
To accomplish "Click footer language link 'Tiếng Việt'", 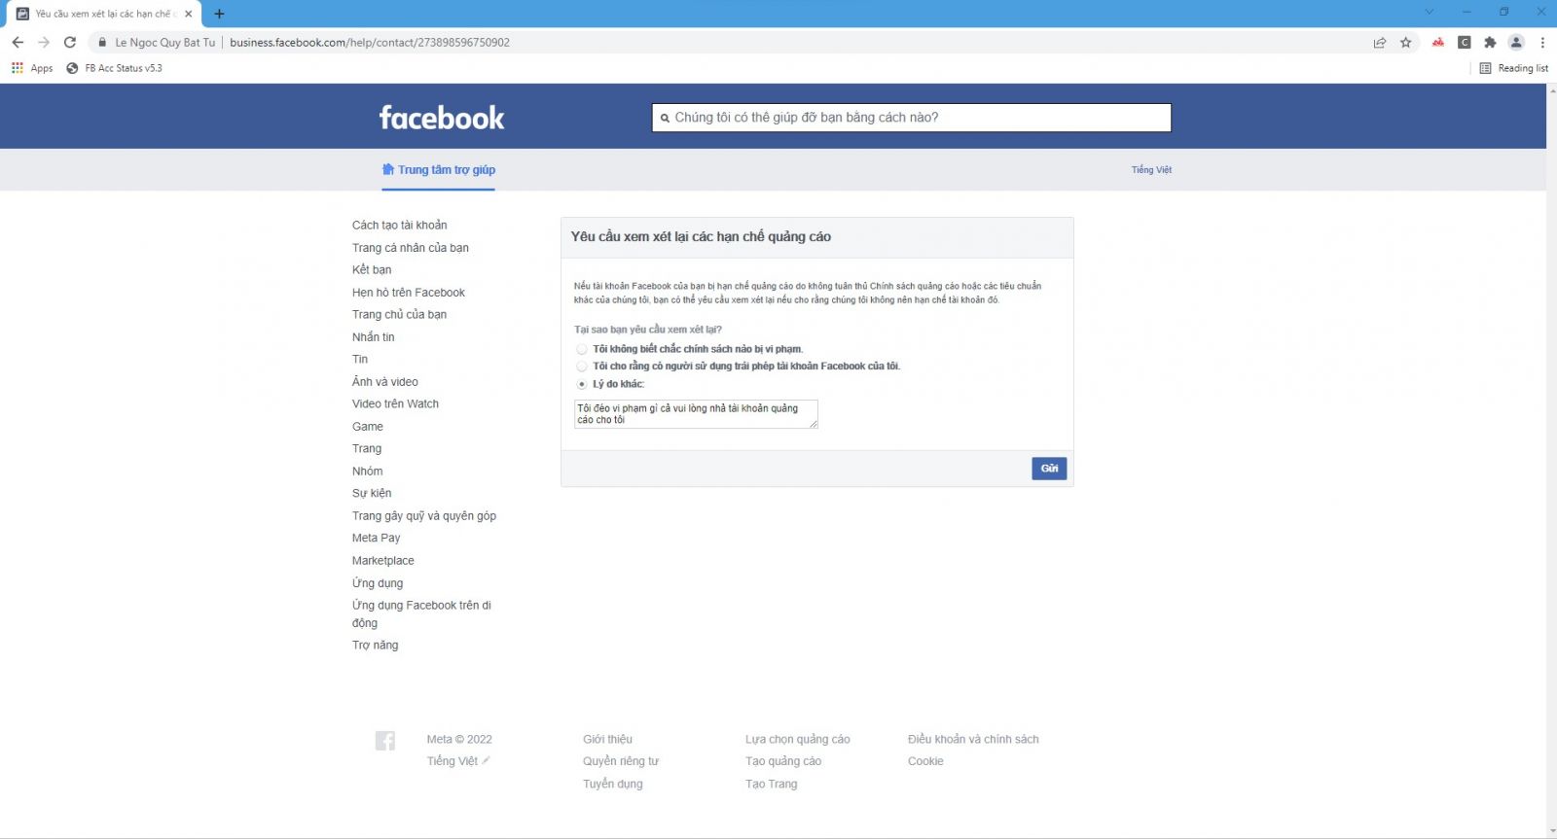I will (x=453, y=761).
